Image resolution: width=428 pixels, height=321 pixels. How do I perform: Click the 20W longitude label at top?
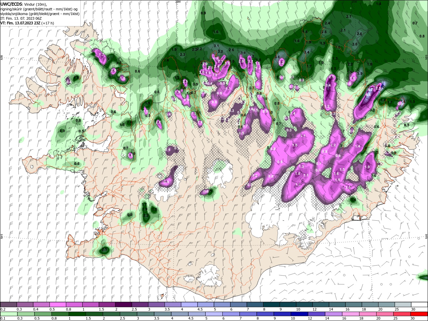click(178, 1)
